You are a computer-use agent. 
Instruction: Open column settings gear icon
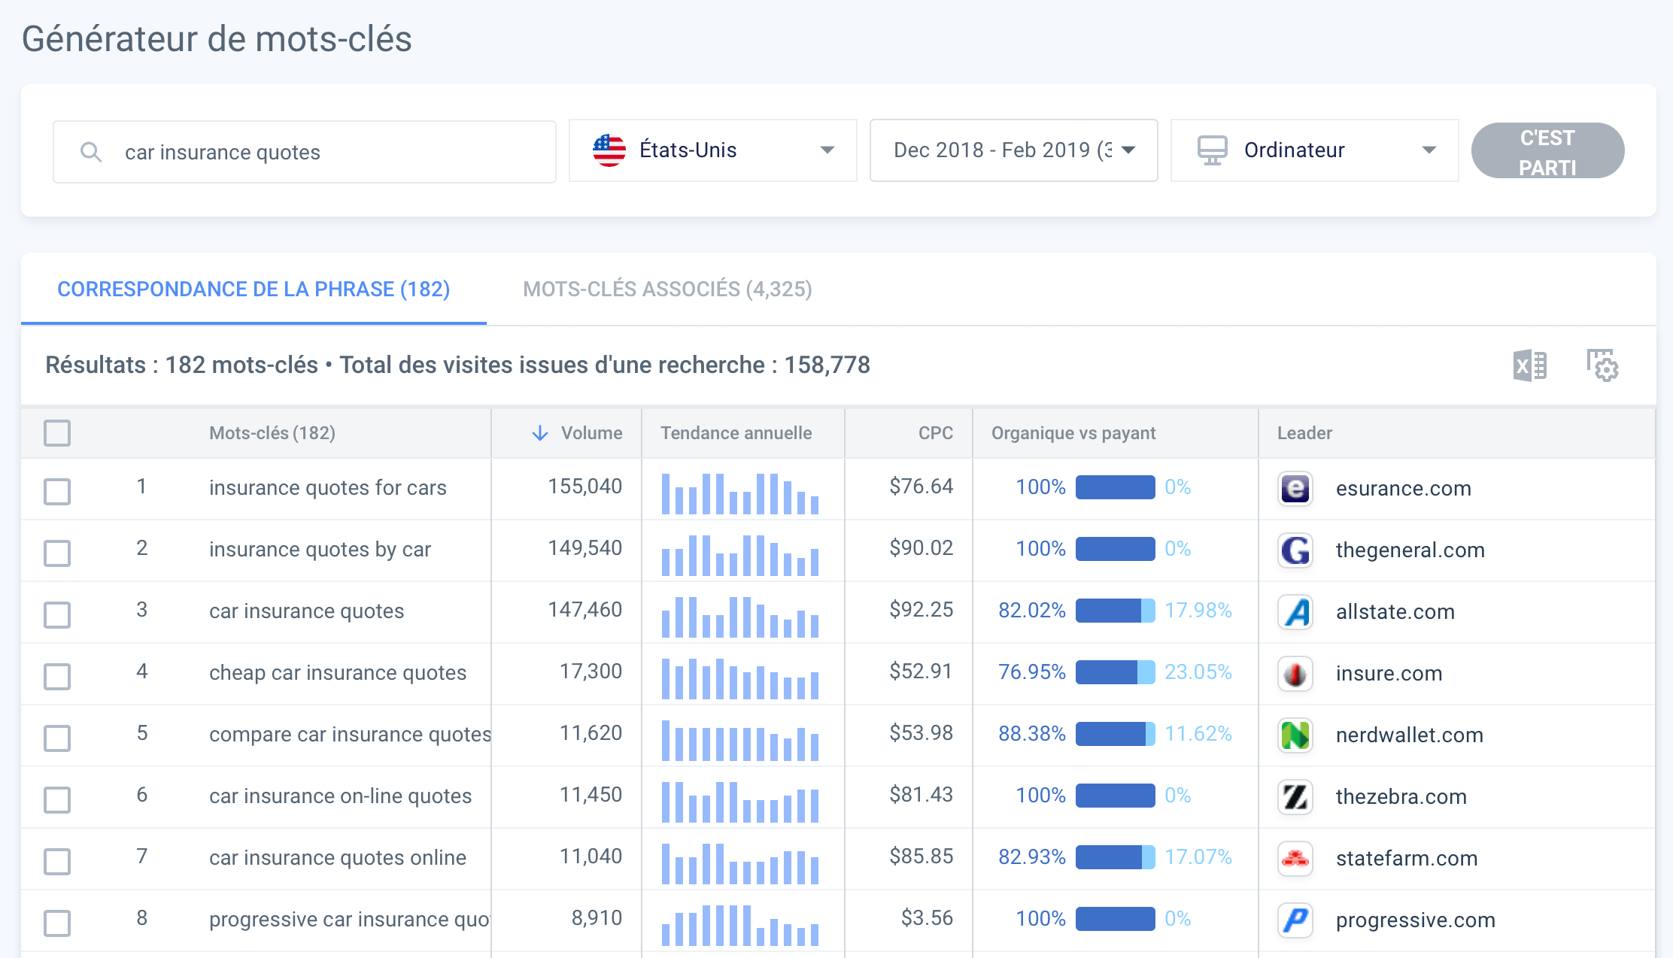click(x=1603, y=366)
